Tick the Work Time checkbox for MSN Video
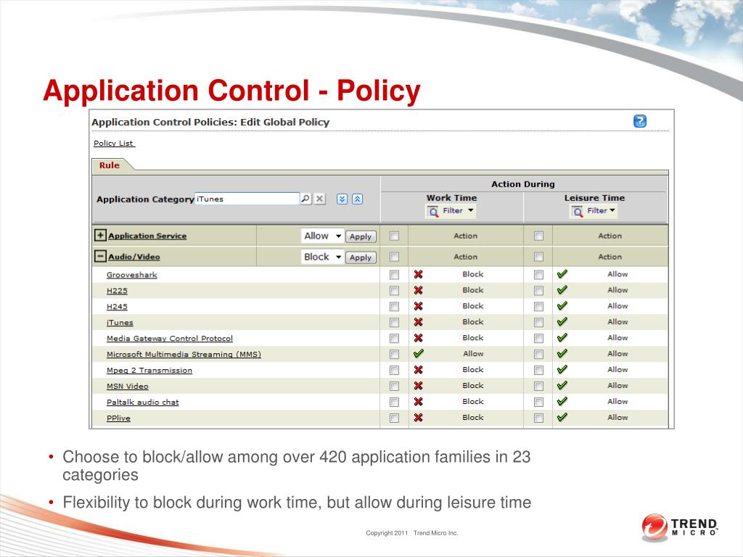The height and width of the screenshot is (557, 743). [394, 386]
